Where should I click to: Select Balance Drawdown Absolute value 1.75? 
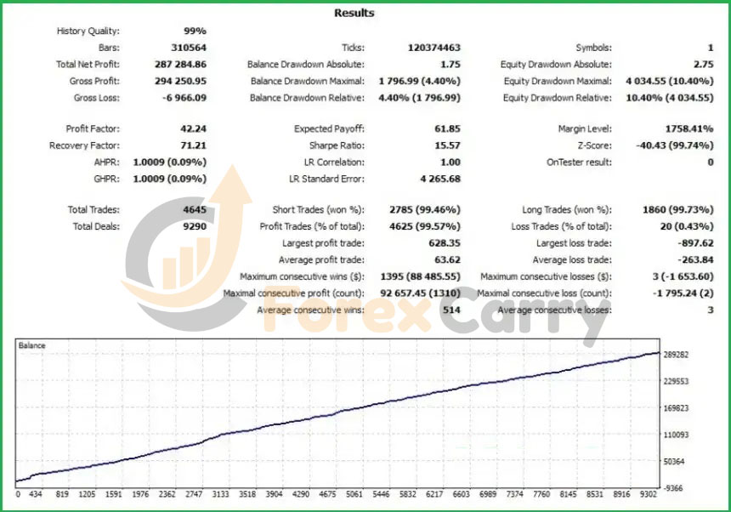pyautogui.click(x=450, y=65)
